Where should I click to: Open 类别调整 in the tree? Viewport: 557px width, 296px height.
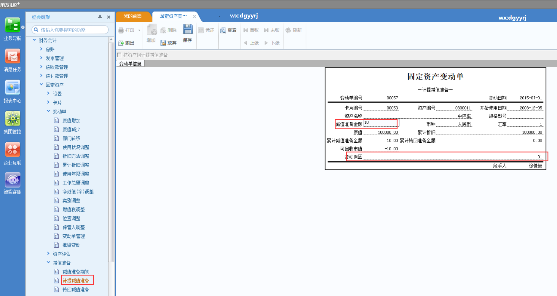[71, 200]
